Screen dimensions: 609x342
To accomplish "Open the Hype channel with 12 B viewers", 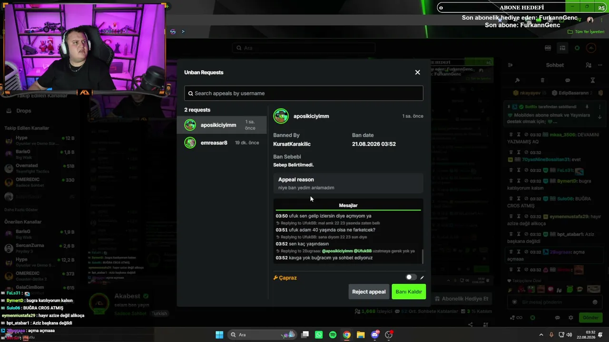I will (40, 140).
